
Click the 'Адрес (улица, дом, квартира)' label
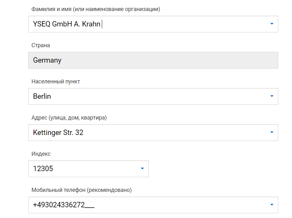(x=69, y=118)
